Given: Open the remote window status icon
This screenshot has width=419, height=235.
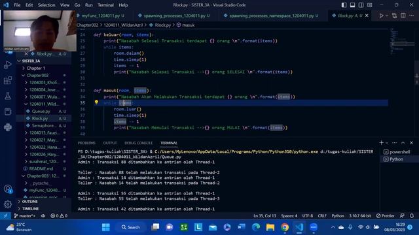Looking at the screenshot, I should pyautogui.click(x=5, y=216).
